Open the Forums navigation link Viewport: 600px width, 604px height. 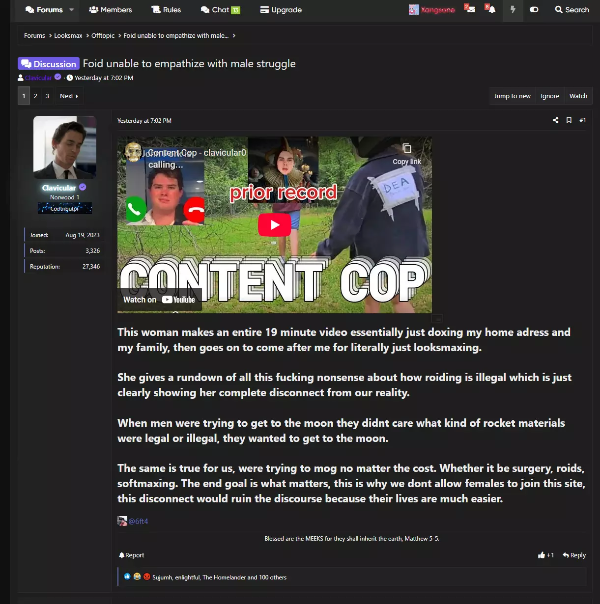click(44, 10)
